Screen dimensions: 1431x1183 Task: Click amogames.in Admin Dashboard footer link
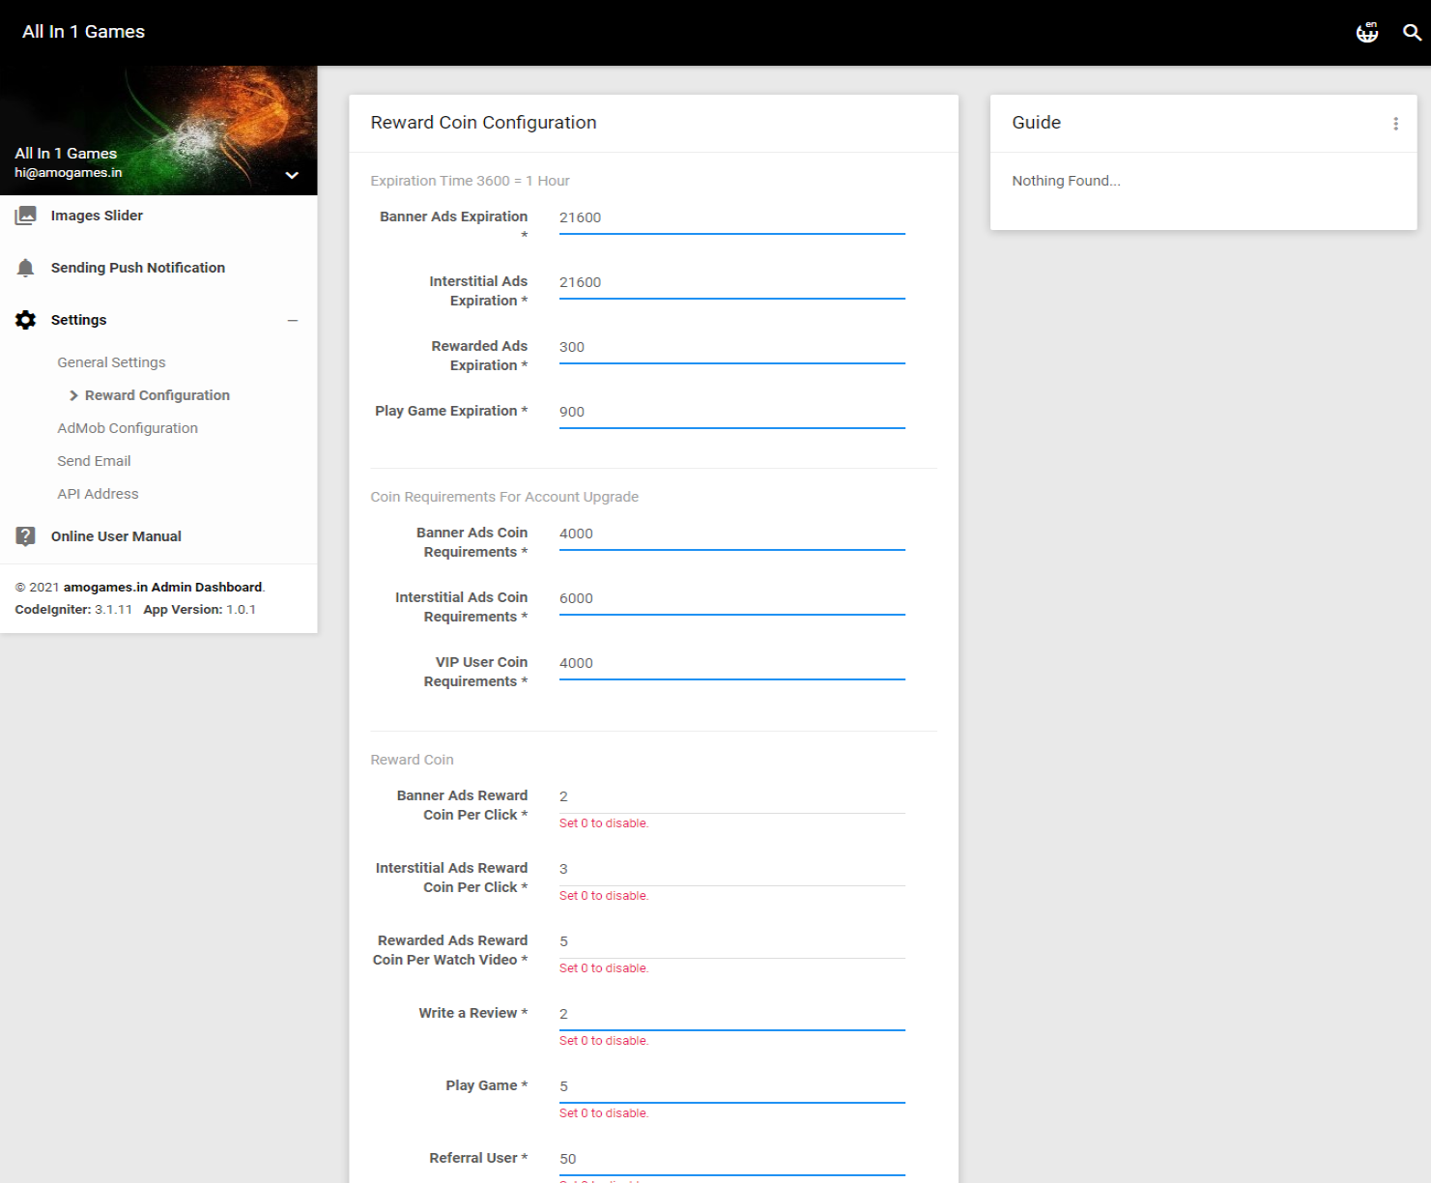(x=163, y=588)
